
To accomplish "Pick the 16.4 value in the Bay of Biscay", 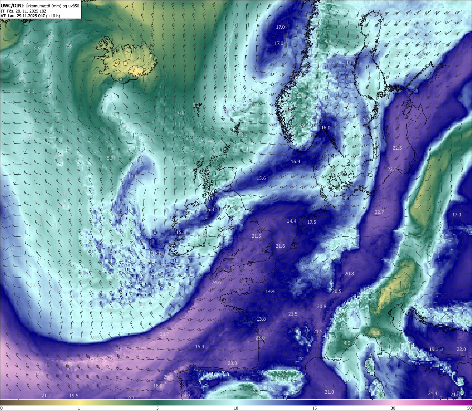I will (199, 347).
